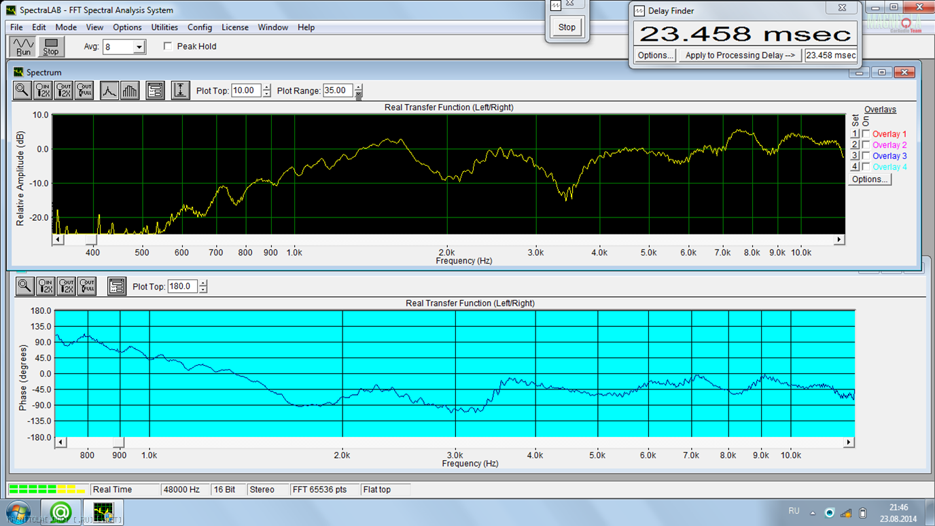Click the network signal tray icon

846,512
